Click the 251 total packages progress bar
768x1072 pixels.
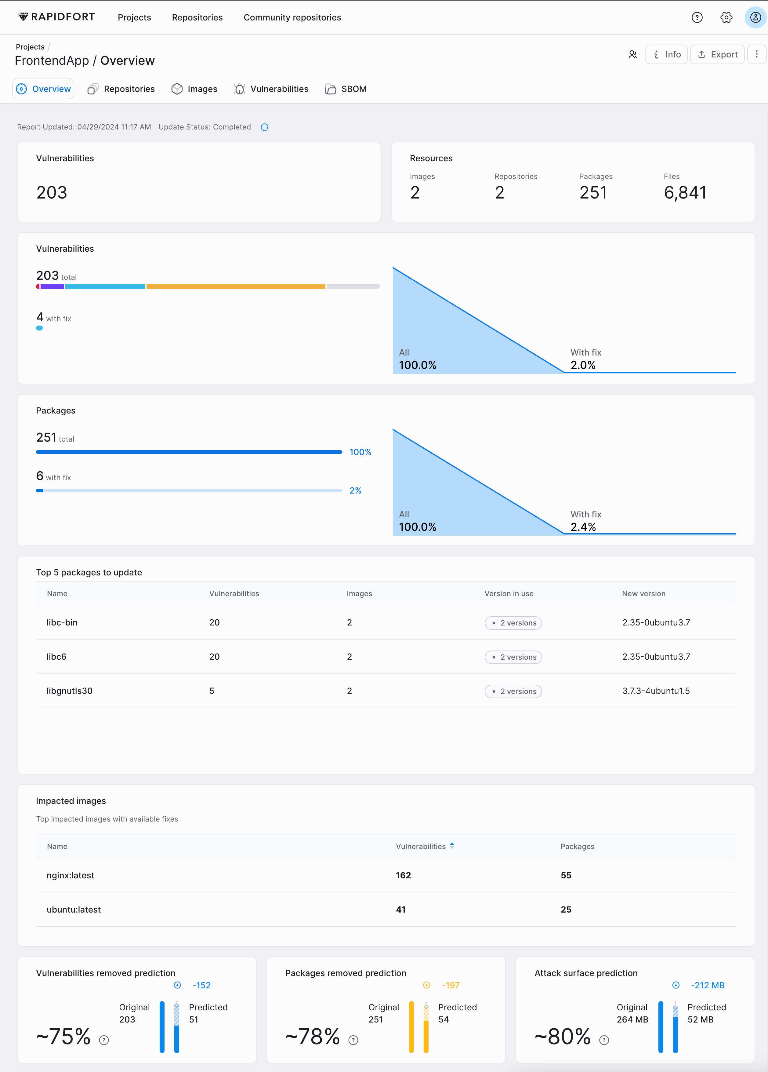point(189,452)
